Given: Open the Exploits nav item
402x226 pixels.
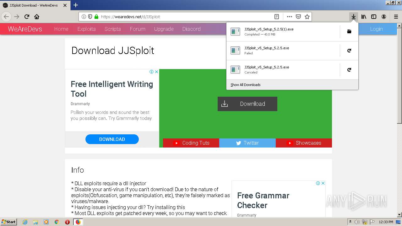Looking at the screenshot, I should tap(86, 29).
